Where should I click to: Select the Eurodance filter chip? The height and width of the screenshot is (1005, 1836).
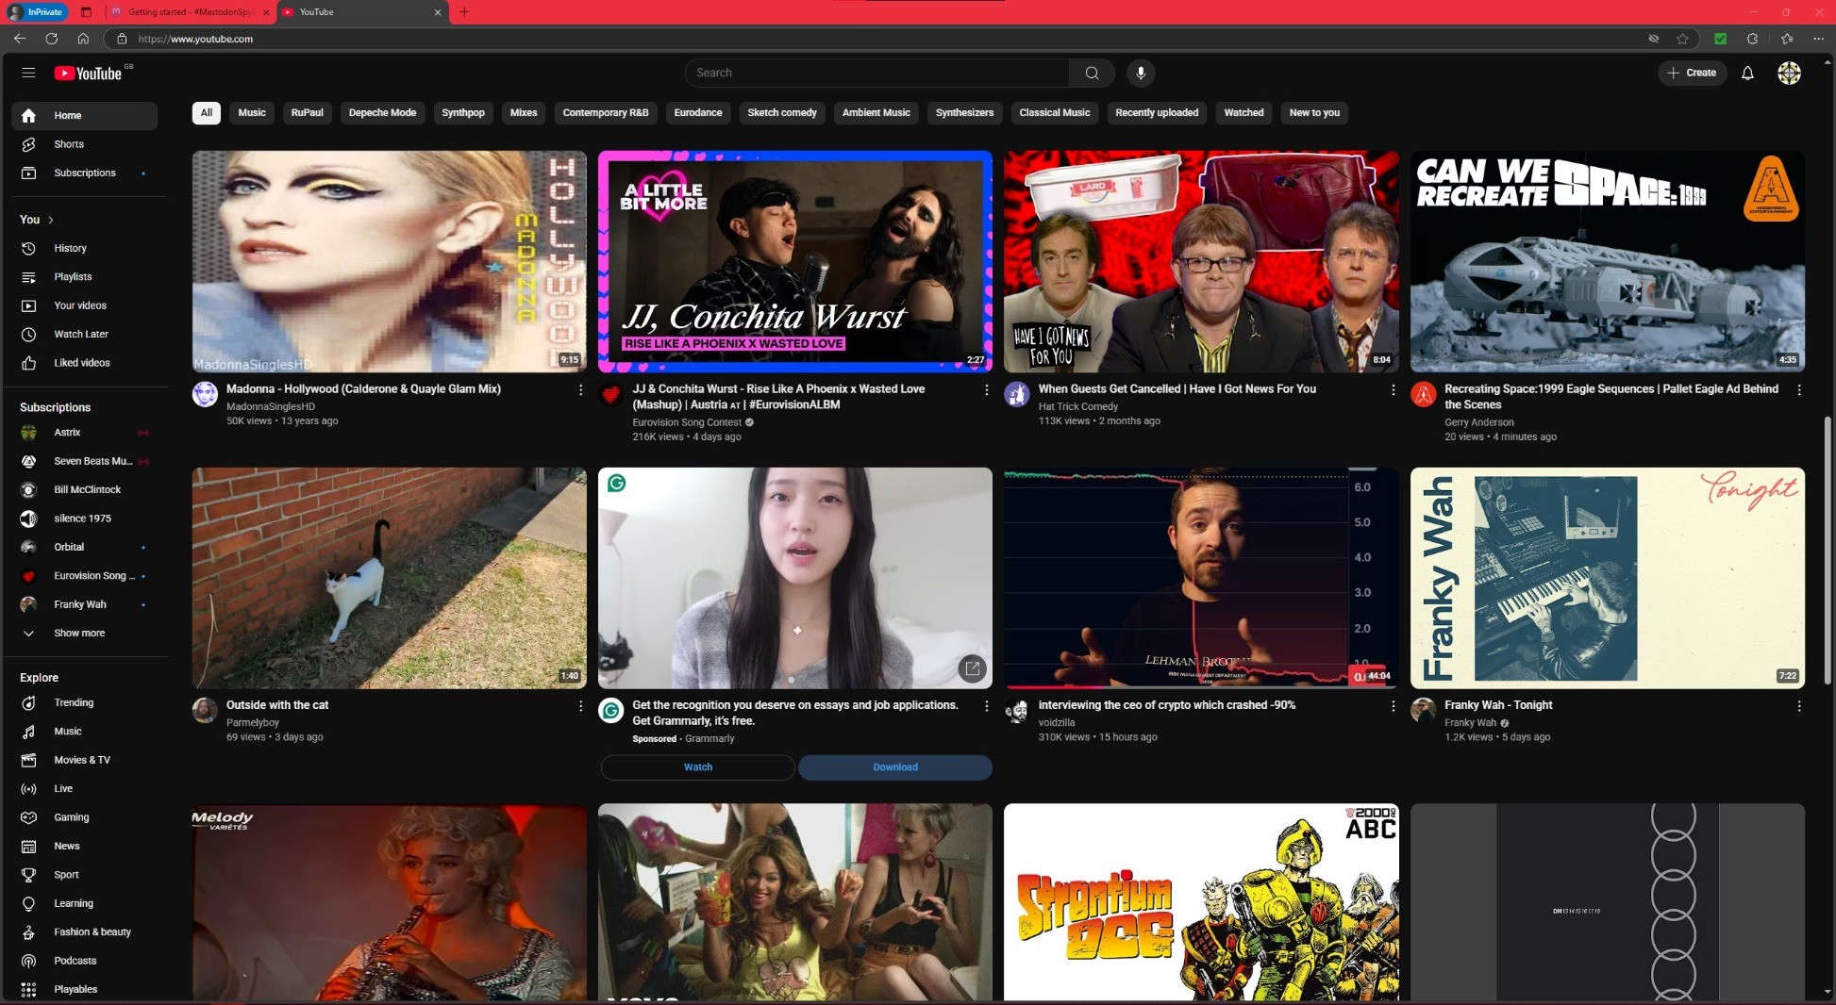point(697,113)
